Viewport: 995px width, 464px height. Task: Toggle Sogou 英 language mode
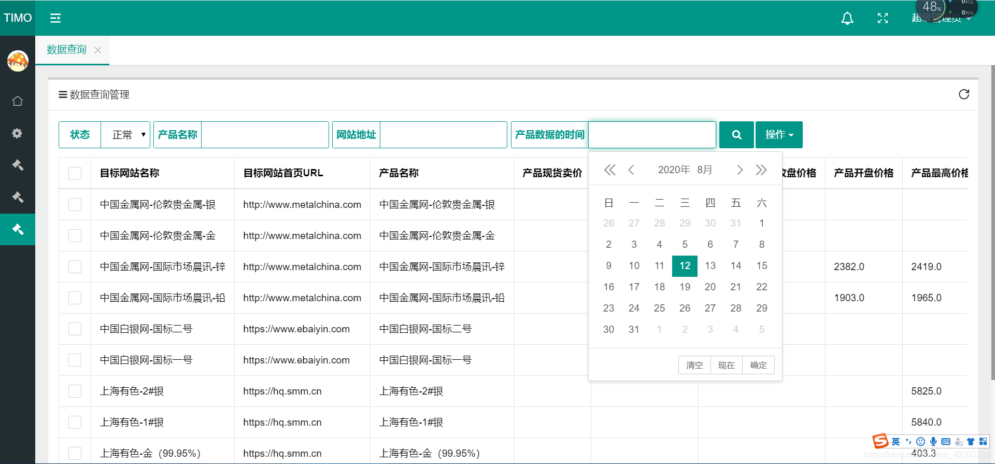pos(895,442)
